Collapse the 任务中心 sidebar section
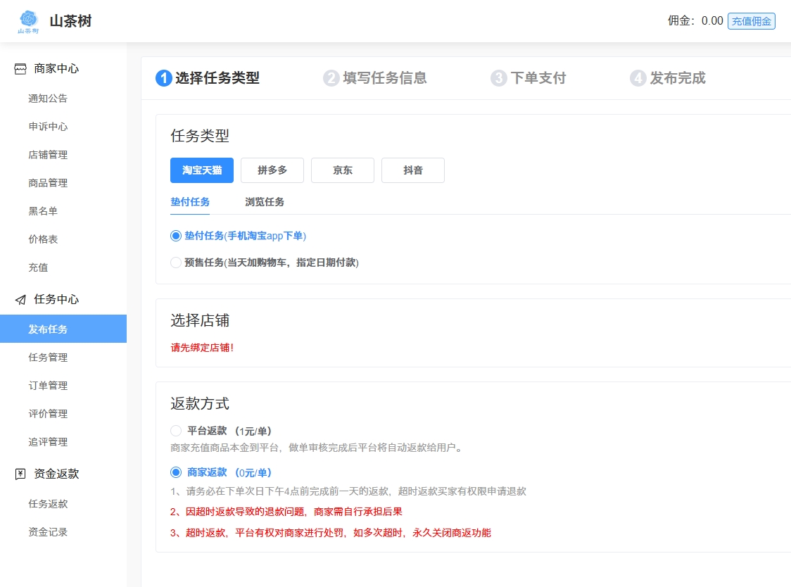The width and height of the screenshot is (791, 587). 56,300
